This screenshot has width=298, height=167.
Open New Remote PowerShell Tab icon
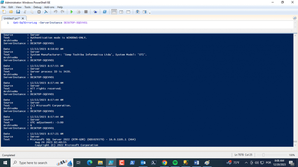click(x=95, y=12)
